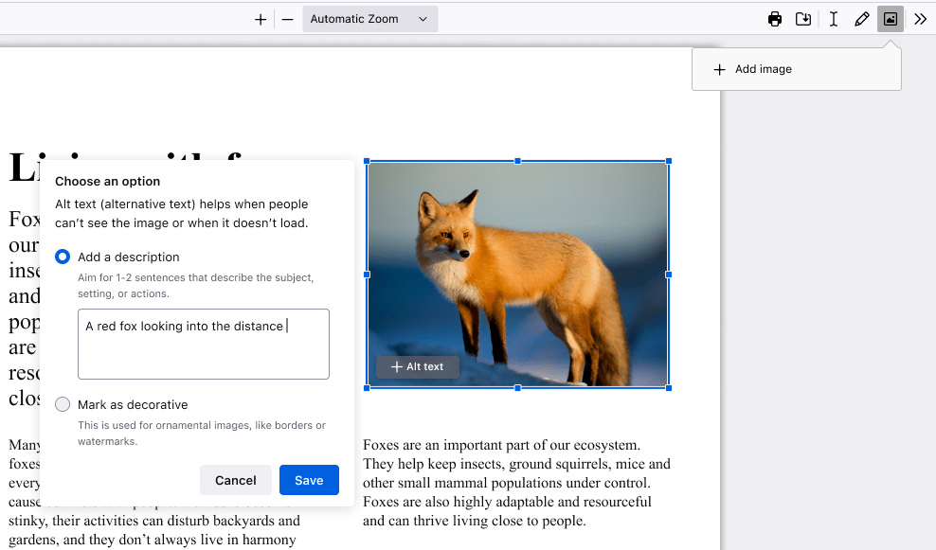Click in the alt text description field
Viewport: 936px width, 550px height.
click(x=204, y=345)
